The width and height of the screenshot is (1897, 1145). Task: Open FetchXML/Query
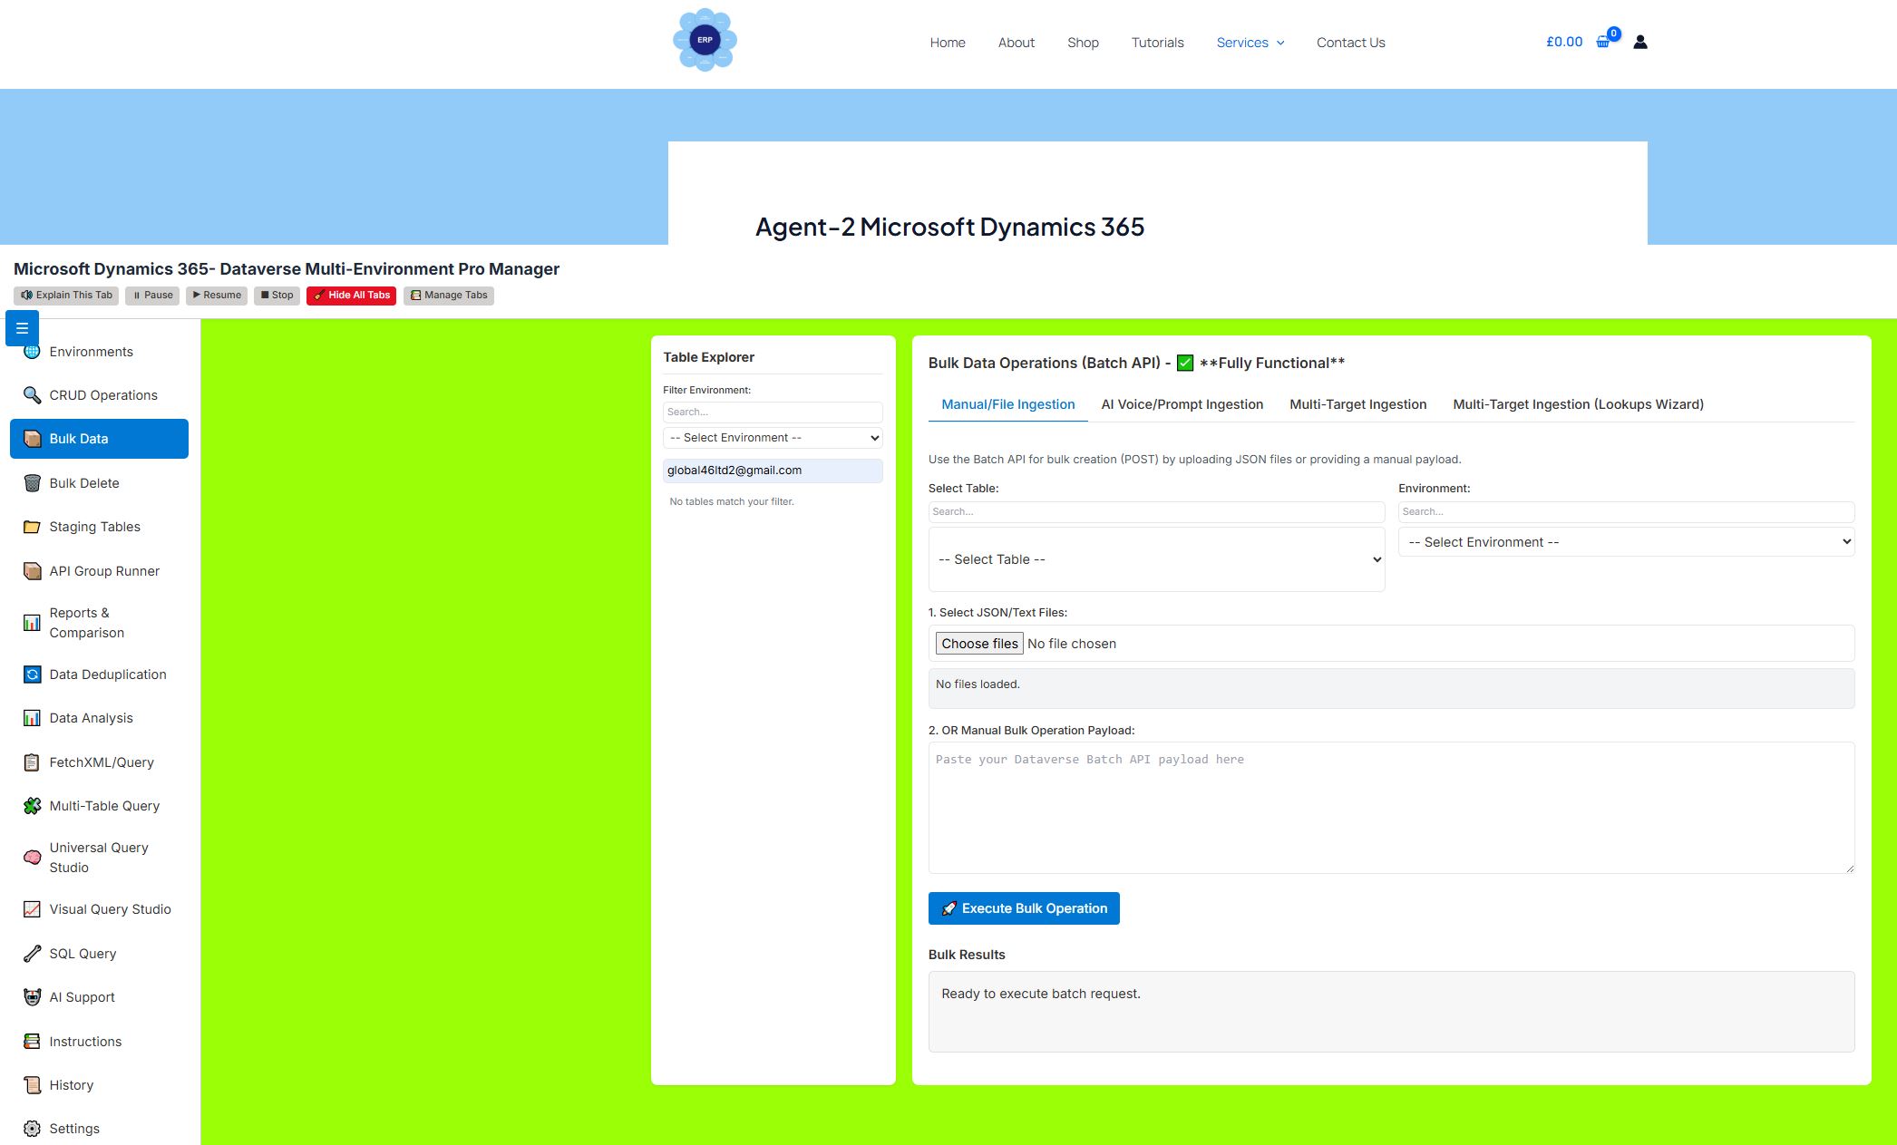(x=101, y=762)
